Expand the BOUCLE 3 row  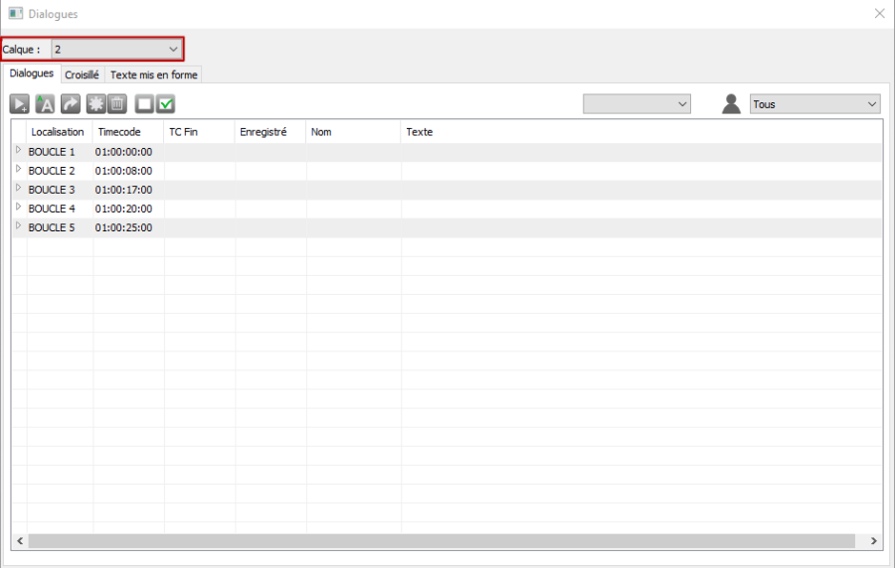coord(18,189)
